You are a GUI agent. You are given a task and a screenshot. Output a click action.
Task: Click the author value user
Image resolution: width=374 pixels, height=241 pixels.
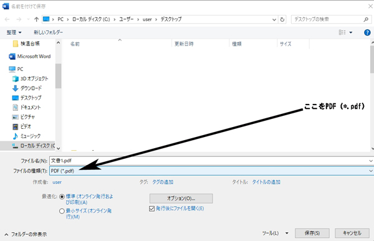click(x=57, y=182)
